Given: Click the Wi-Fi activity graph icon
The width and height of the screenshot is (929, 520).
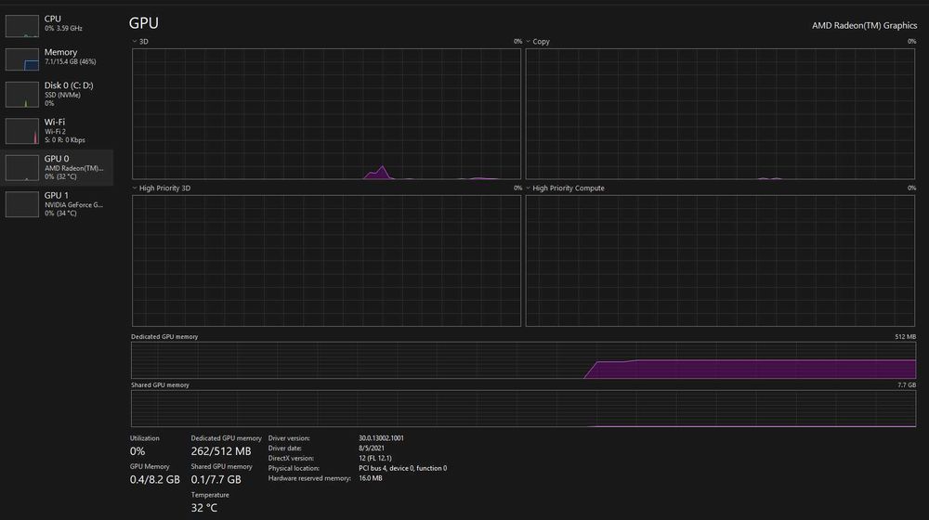Looking at the screenshot, I should pos(22,132).
